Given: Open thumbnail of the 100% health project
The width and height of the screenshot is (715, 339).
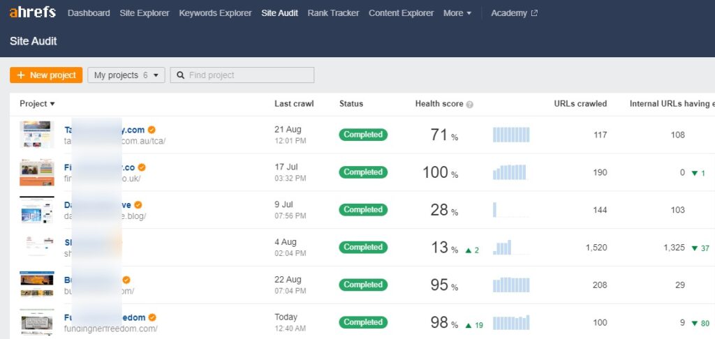Looking at the screenshot, I should point(37,172).
